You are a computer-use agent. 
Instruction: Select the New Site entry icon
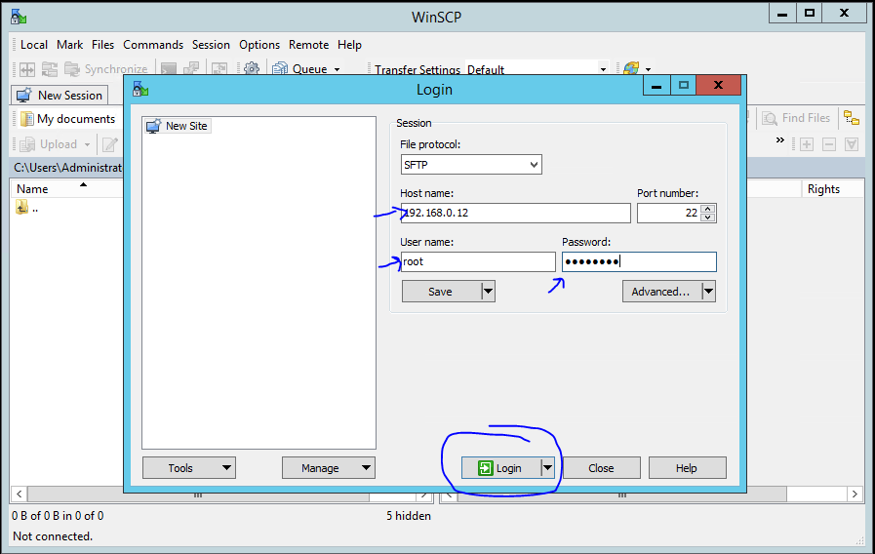click(153, 126)
